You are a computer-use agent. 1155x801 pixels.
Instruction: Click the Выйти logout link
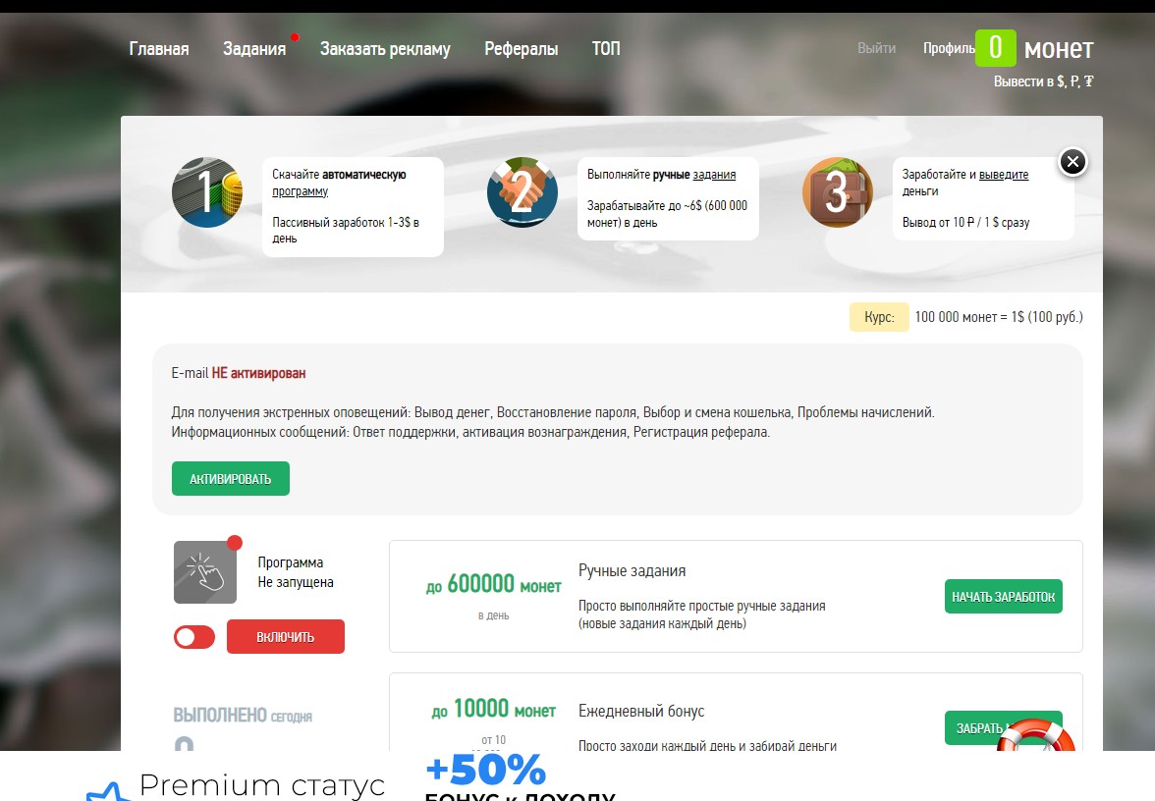(876, 48)
